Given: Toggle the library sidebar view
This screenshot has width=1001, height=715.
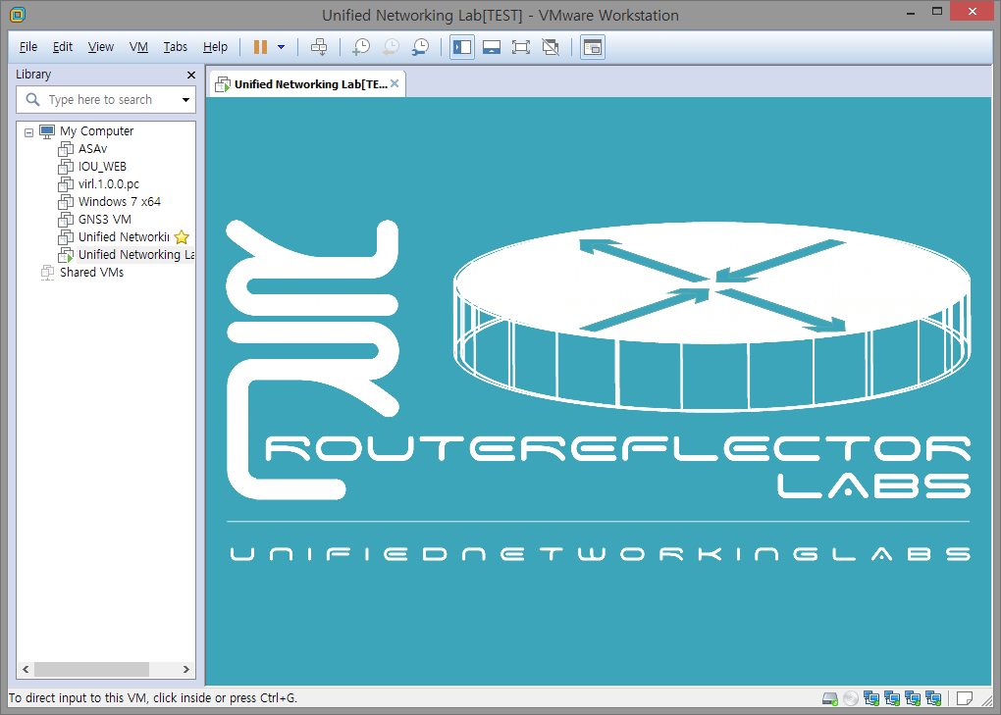Looking at the screenshot, I should coord(461,47).
